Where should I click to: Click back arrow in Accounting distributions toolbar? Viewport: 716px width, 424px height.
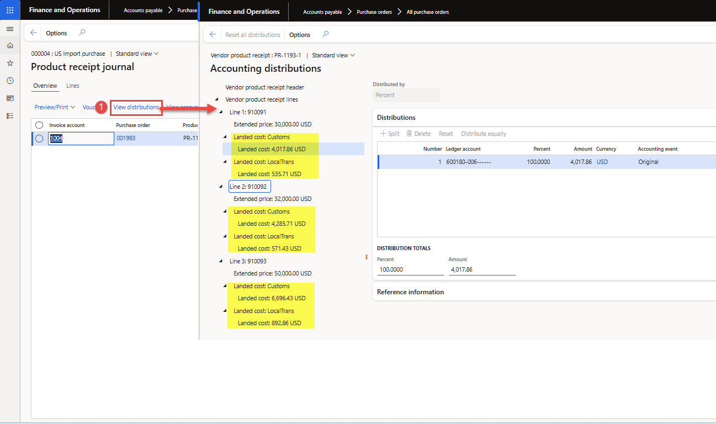pos(213,34)
